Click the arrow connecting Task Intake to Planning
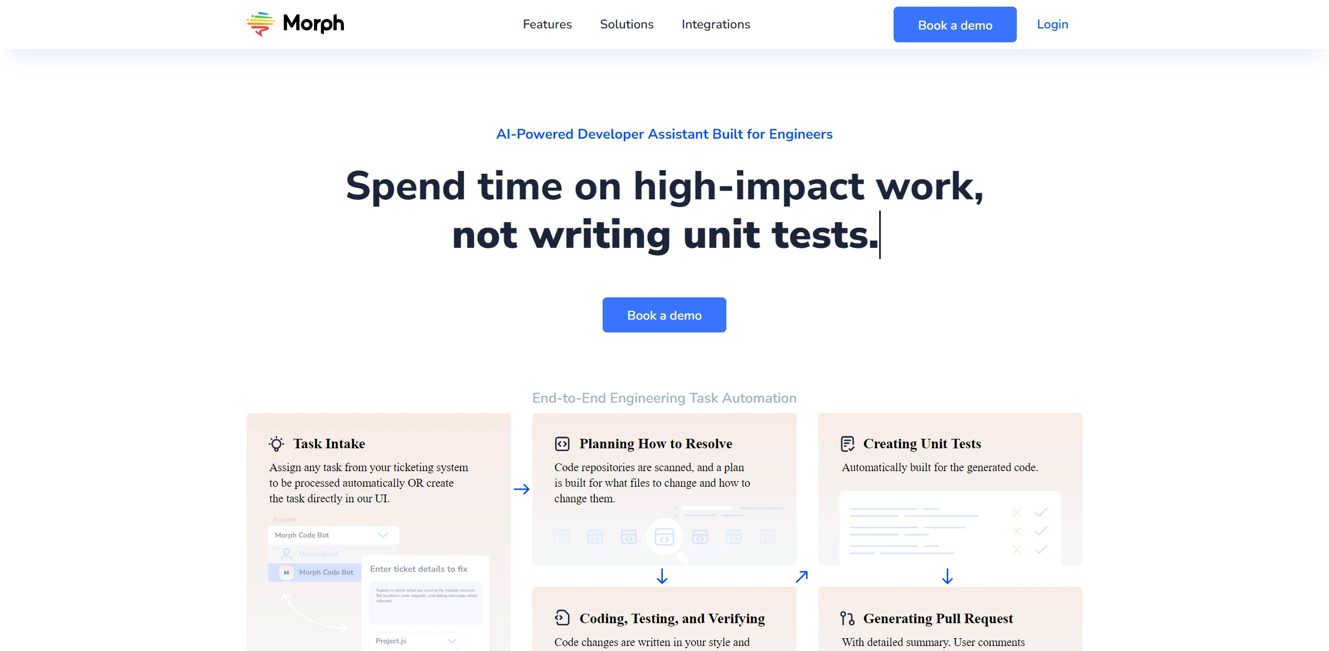This screenshot has width=1329, height=651. 521,488
